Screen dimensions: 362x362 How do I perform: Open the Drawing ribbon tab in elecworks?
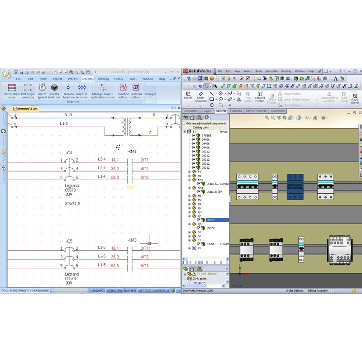(x=103, y=79)
